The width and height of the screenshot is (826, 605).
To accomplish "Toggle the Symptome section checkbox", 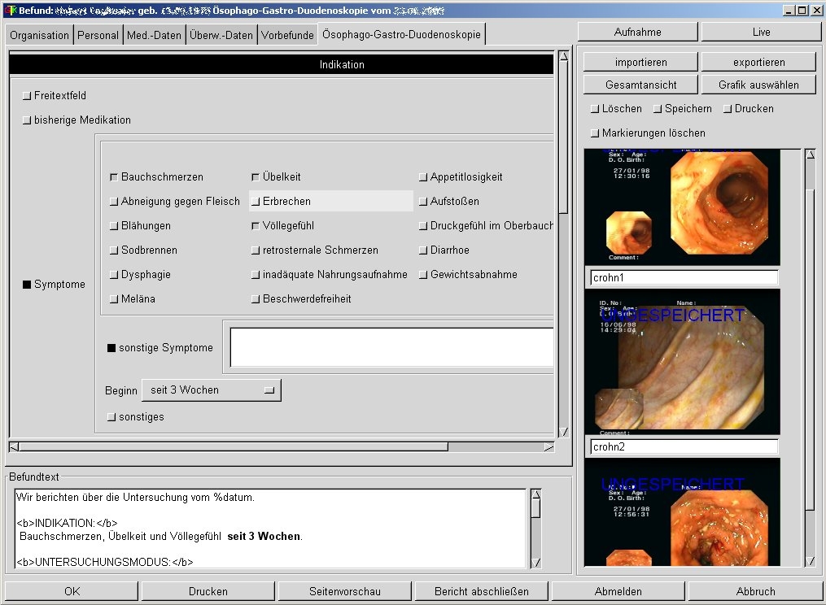I will pos(27,285).
